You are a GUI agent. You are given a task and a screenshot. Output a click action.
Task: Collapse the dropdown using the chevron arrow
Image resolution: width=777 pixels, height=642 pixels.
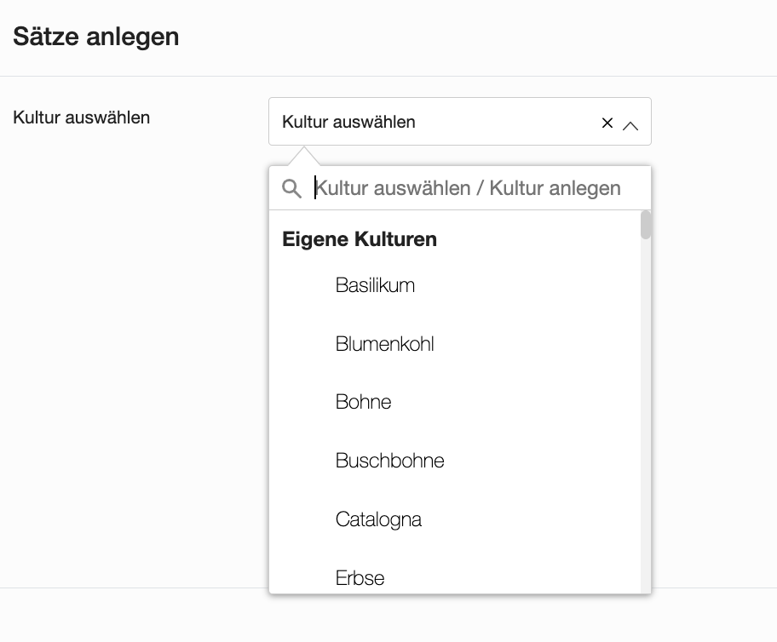[630, 126]
